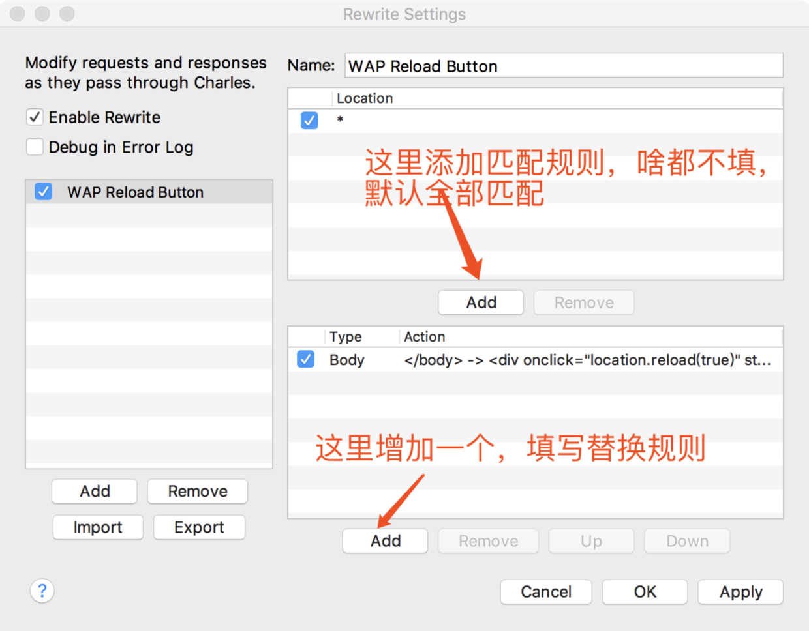This screenshot has height=631, width=809.
Task: Import rewrite sets
Action: coord(98,527)
